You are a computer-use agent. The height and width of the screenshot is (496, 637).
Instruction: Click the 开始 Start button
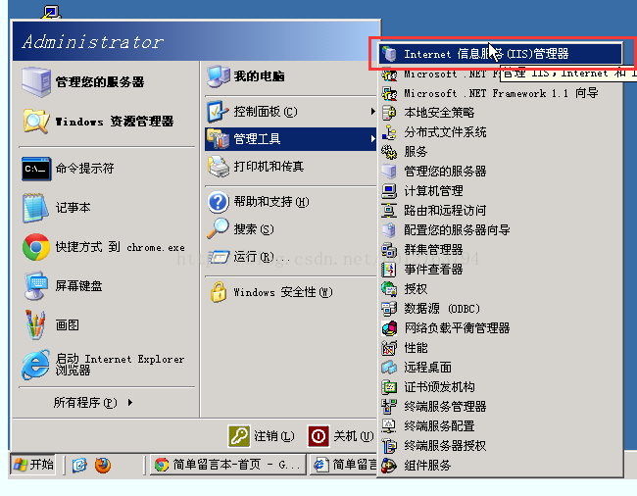click(x=33, y=465)
